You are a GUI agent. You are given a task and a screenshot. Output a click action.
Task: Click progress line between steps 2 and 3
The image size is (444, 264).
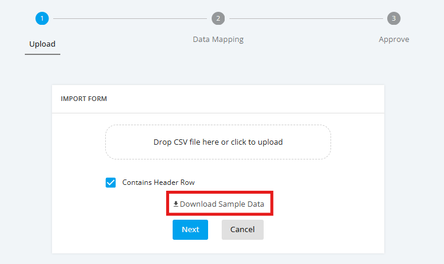coord(306,19)
